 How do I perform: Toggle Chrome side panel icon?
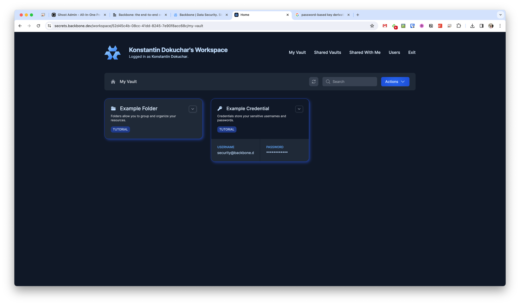click(x=482, y=26)
